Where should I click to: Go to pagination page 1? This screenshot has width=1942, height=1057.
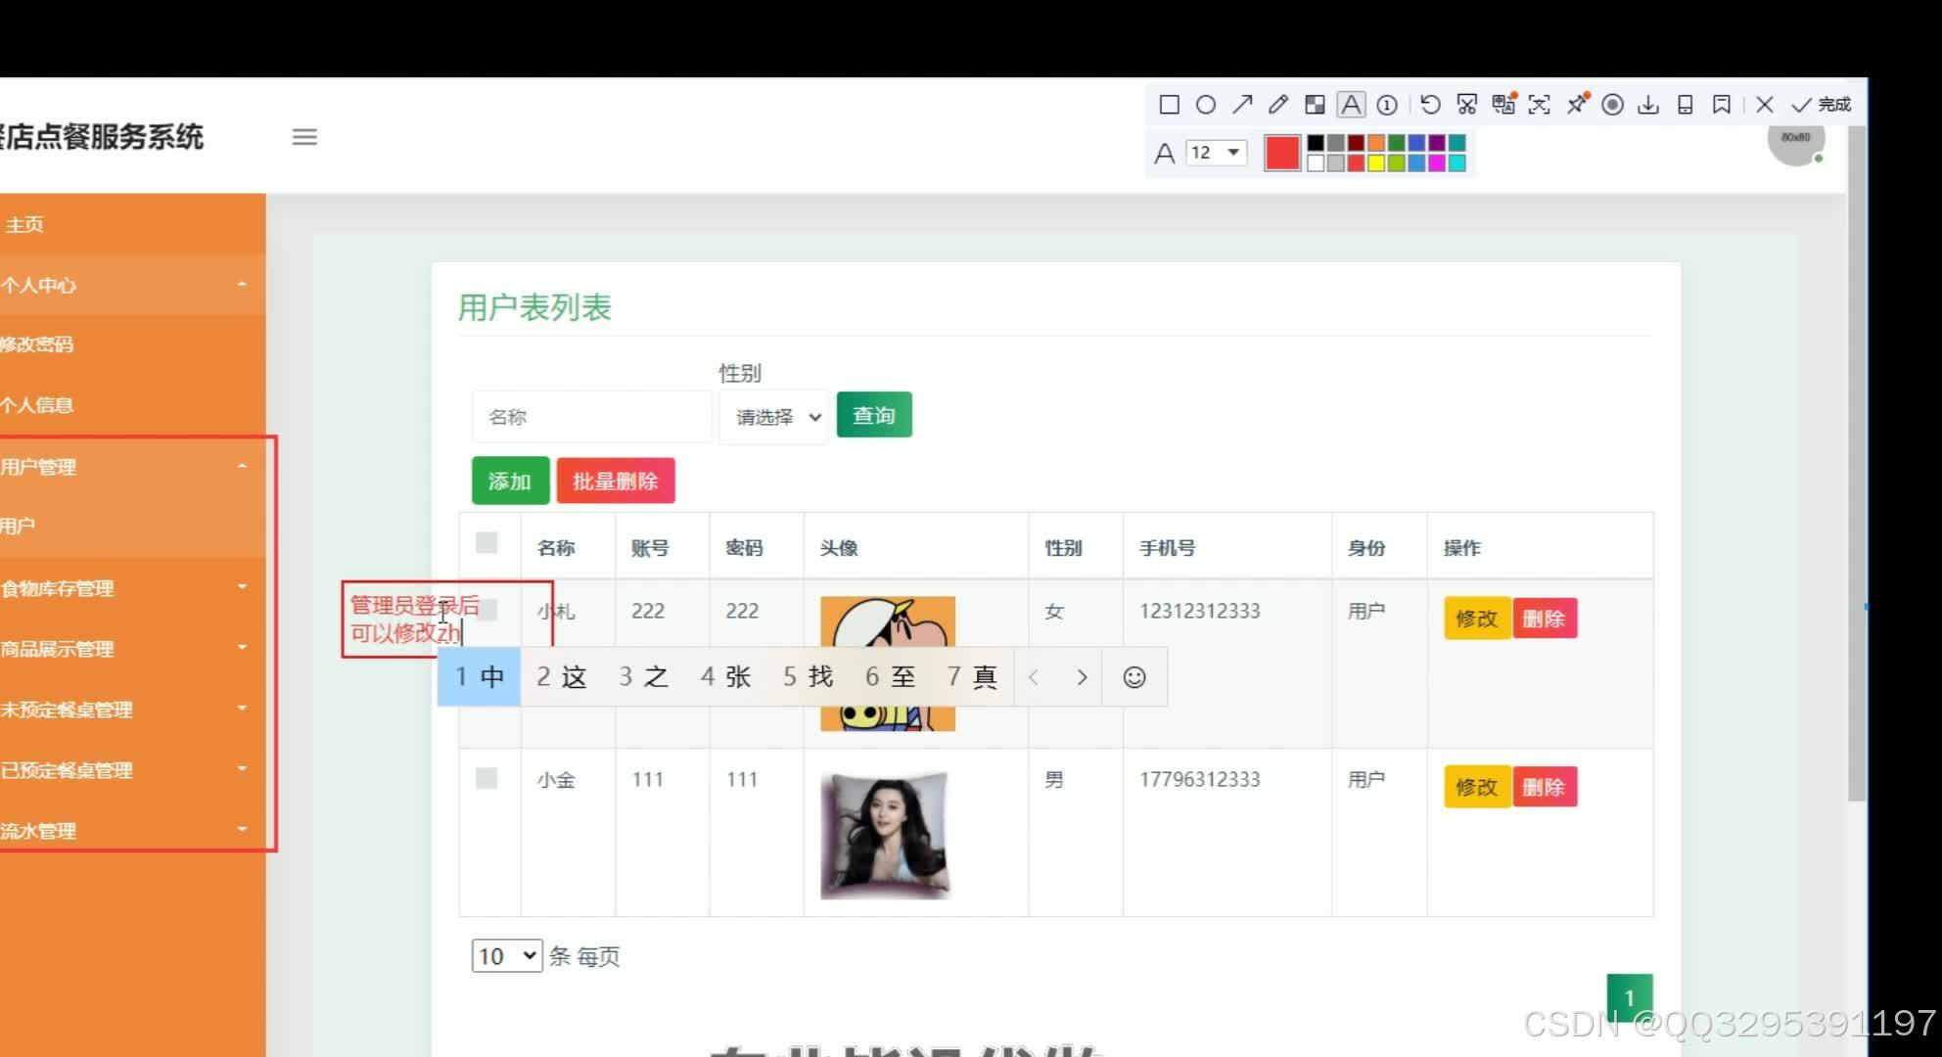coord(1630,997)
